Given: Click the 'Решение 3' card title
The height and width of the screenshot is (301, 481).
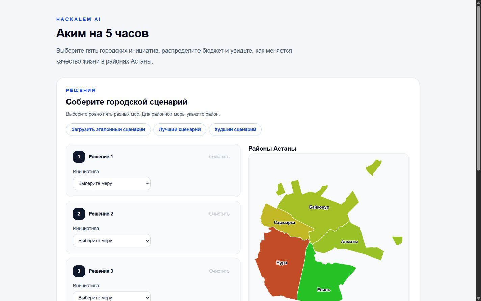Looking at the screenshot, I should coord(101,271).
